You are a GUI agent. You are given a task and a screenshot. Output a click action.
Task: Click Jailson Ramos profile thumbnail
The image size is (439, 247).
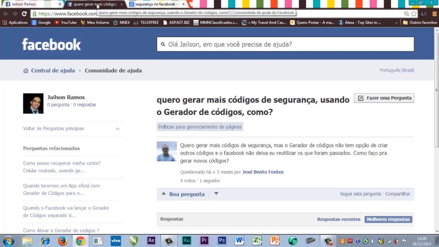tap(33, 103)
